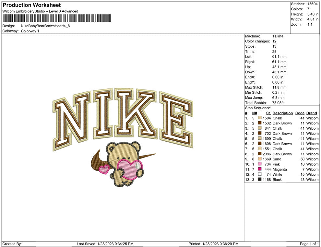Click the Chalk swatch beside 841
This screenshot has width=321, height=247.
point(260,128)
